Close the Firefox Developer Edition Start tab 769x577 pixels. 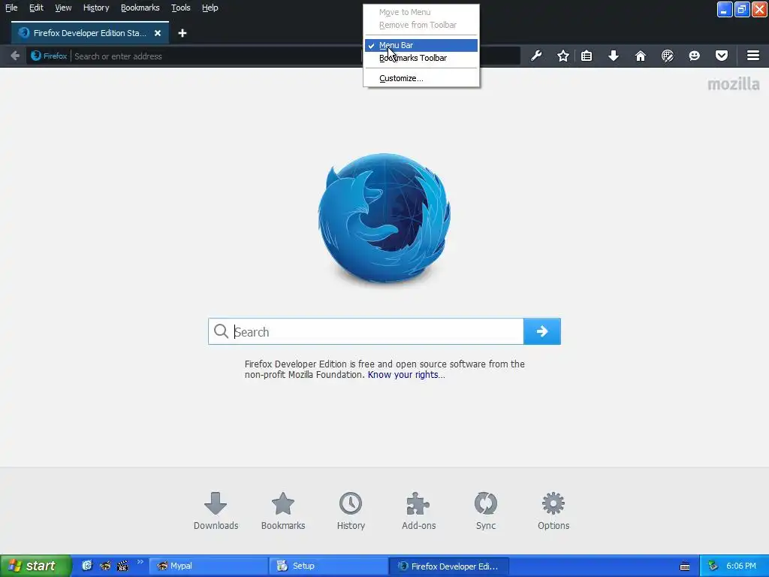click(x=158, y=33)
